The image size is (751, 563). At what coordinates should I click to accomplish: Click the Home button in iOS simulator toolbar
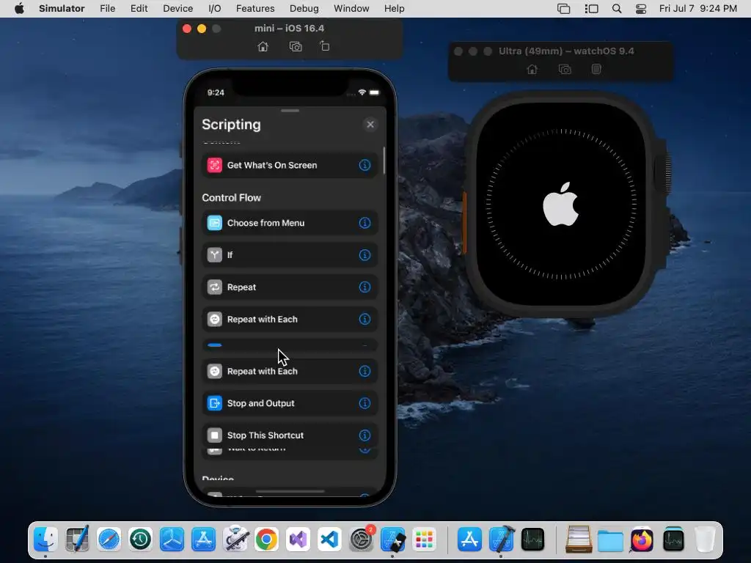[263, 46]
